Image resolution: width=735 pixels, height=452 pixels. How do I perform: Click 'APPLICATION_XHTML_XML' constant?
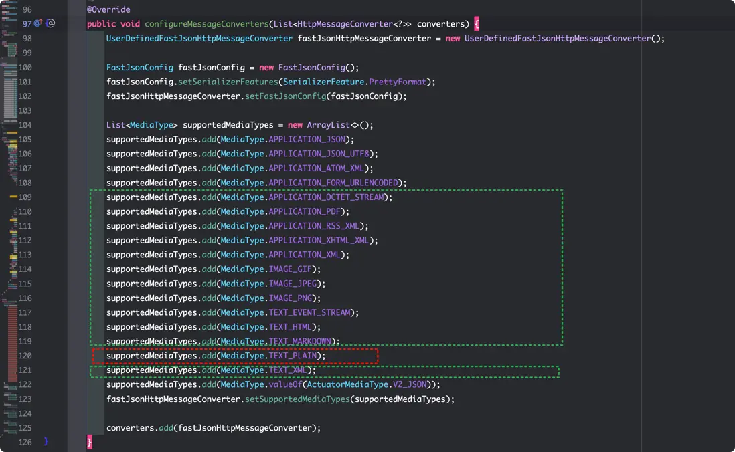coord(319,240)
